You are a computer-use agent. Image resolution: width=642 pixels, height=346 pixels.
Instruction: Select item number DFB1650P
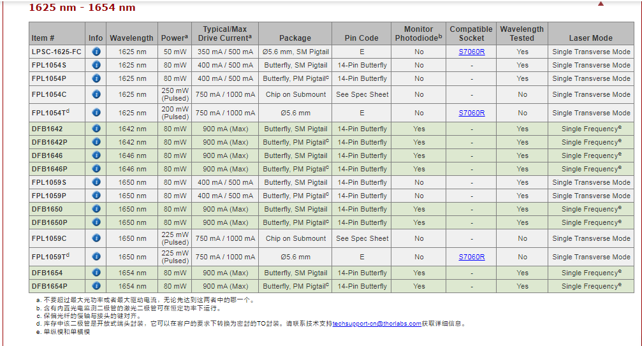click(49, 222)
